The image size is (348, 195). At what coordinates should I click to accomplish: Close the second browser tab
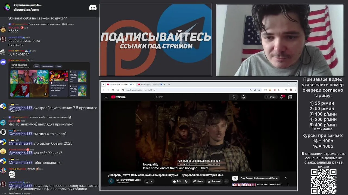click(x=165, y=84)
